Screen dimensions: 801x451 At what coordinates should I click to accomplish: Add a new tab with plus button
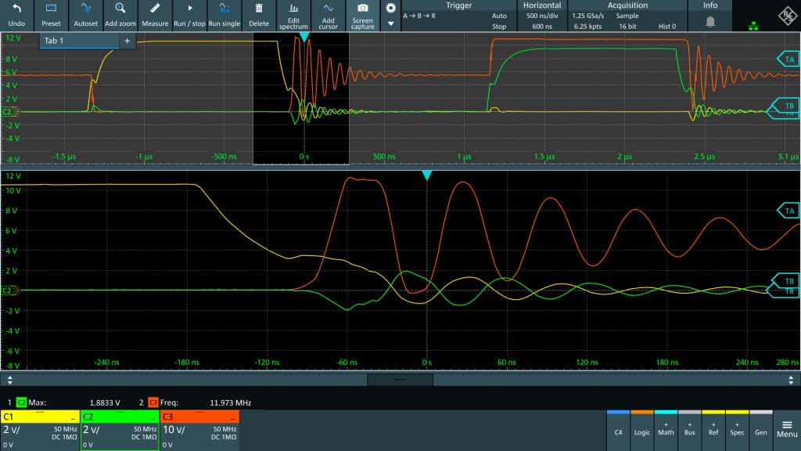(x=127, y=41)
